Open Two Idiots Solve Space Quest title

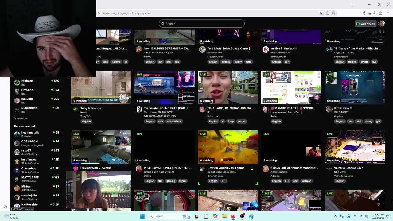click(x=230, y=48)
